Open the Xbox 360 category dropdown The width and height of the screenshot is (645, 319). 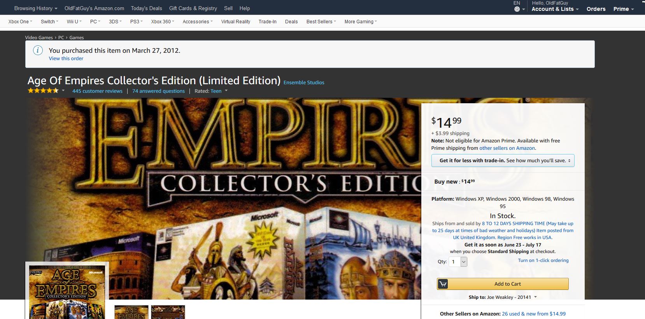pos(163,22)
